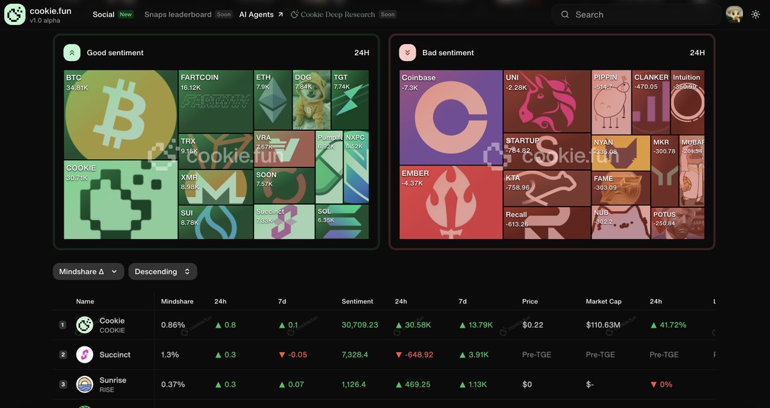Viewport: 770px width, 408px height.
Task: Toggle the light/dark theme sun icon
Action: point(756,14)
